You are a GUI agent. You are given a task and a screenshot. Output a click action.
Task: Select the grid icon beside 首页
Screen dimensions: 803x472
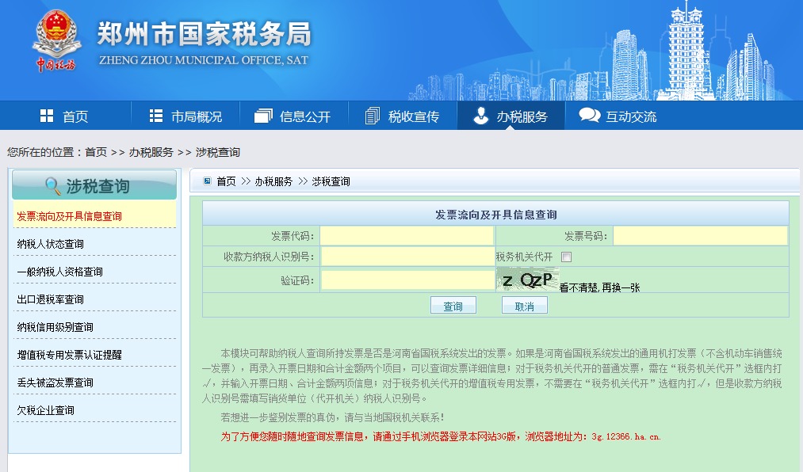point(46,116)
